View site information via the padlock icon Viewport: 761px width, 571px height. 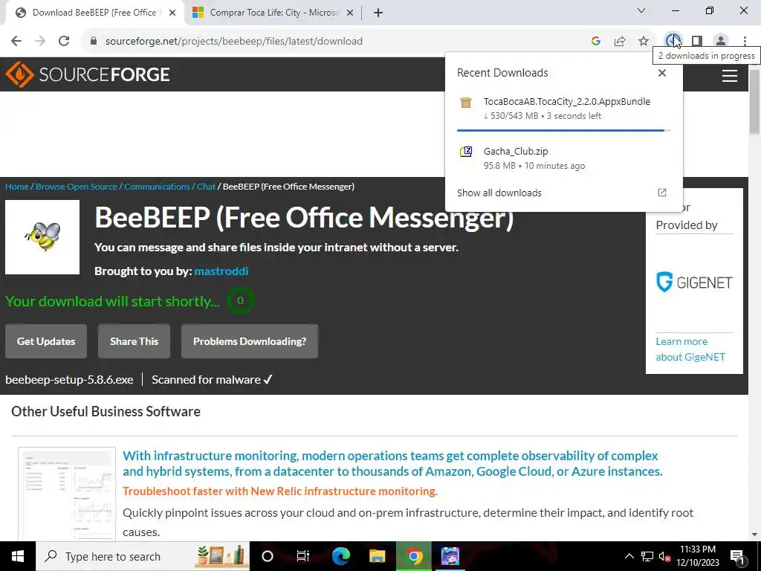pyautogui.click(x=94, y=42)
